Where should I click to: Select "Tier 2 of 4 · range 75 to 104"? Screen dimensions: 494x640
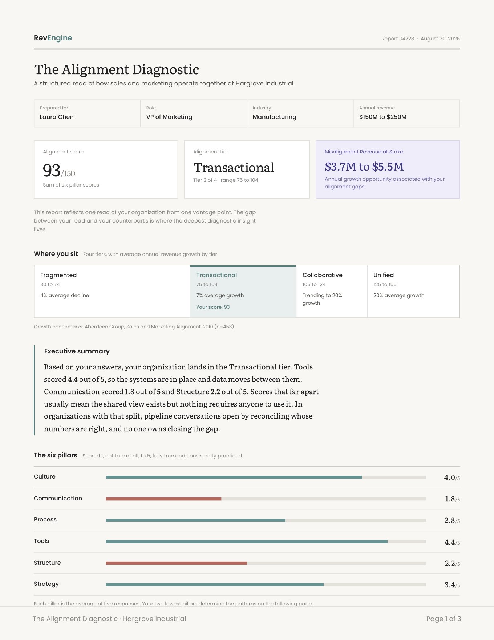pos(226,180)
